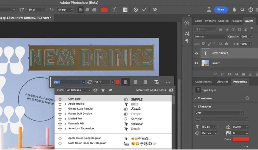Open more options in floating text bar
The image size is (258, 150).
[168, 82]
